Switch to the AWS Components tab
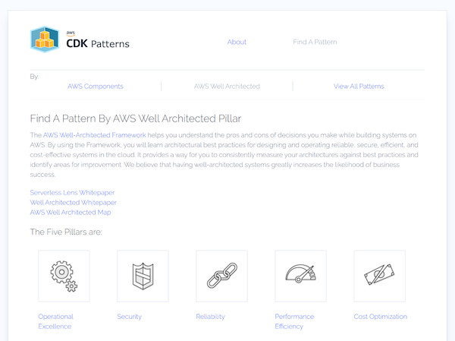Viewport: 455px width, 341px height. tap(96, 87)
